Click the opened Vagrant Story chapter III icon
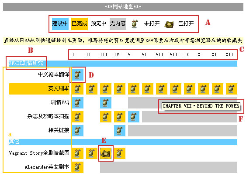Screen dimensions: 246x176 pos(106,153)
